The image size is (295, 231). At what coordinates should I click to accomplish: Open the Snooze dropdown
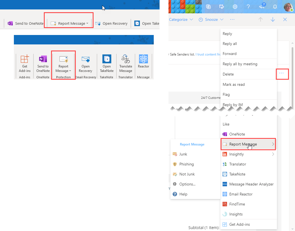click(x=211, y=19)
